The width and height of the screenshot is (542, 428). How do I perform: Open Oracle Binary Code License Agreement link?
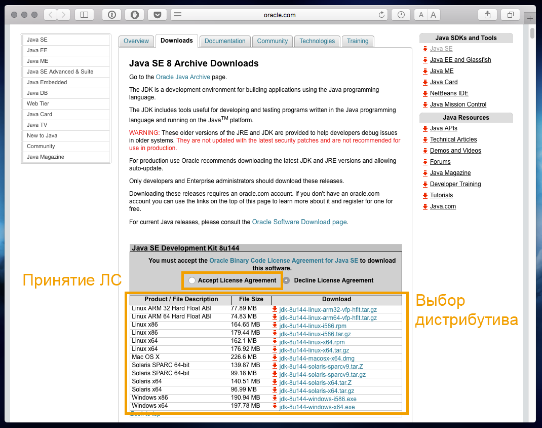click(x=284, y=261)
